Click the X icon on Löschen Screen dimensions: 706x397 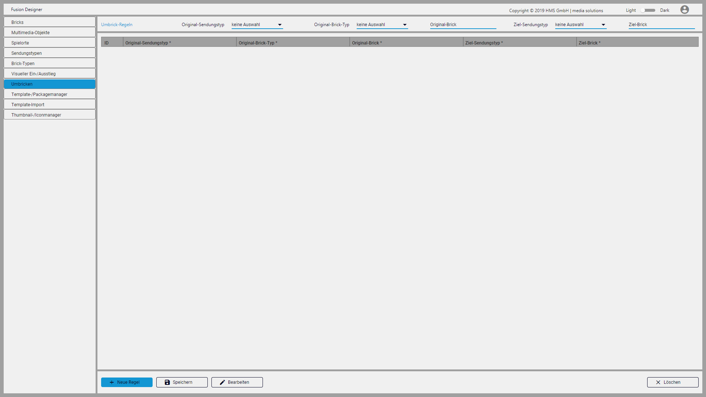658,382
